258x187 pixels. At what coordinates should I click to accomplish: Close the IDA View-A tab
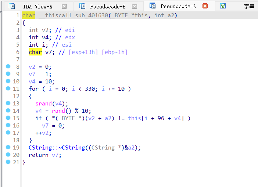pyautogui.click(x=64, y=6)
